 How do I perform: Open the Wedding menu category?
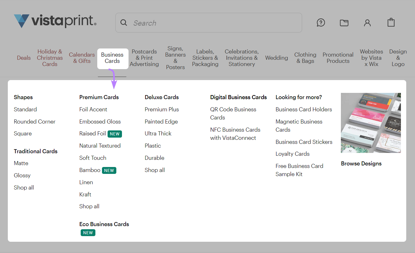pyautogui.click(x=276, y=58)
